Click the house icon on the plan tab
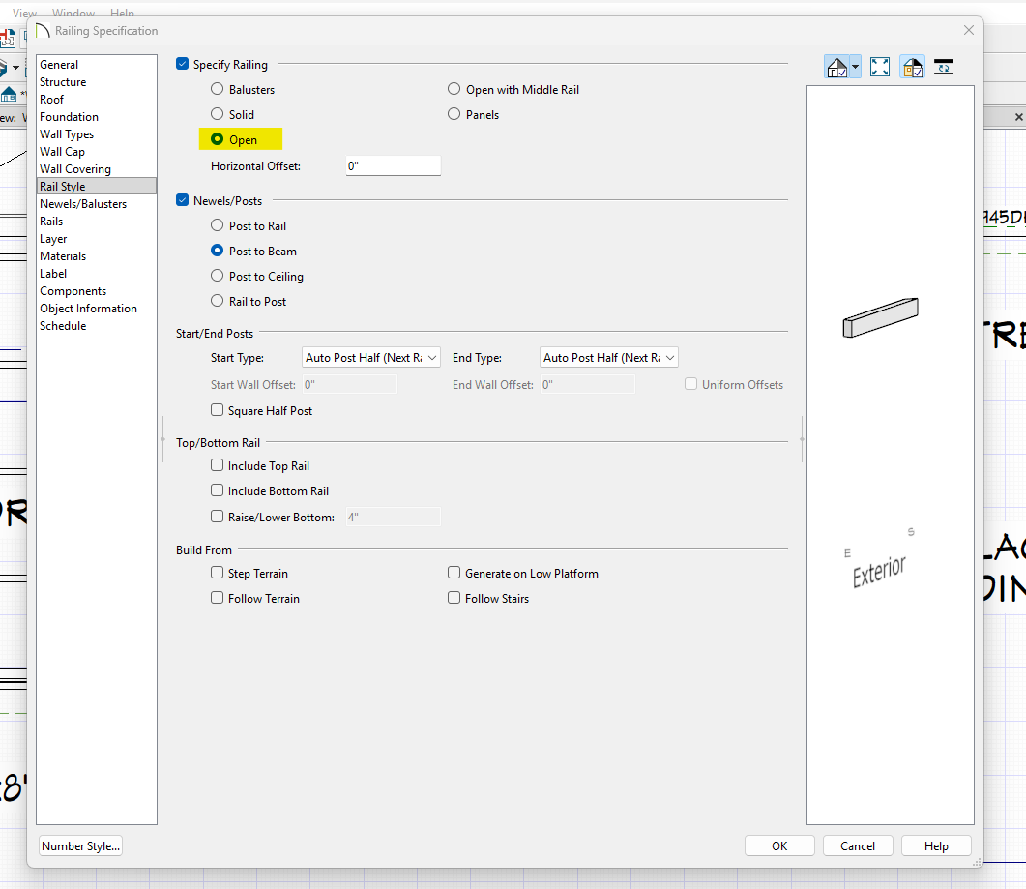The width and height of the screenshot is (1026, 889). [x=9, y=95]
